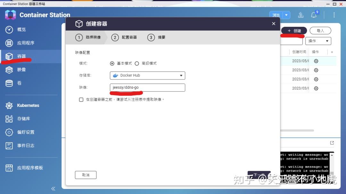346x194 pixels.
Task: Switch to 高级模式 mode
Action: 137,63
